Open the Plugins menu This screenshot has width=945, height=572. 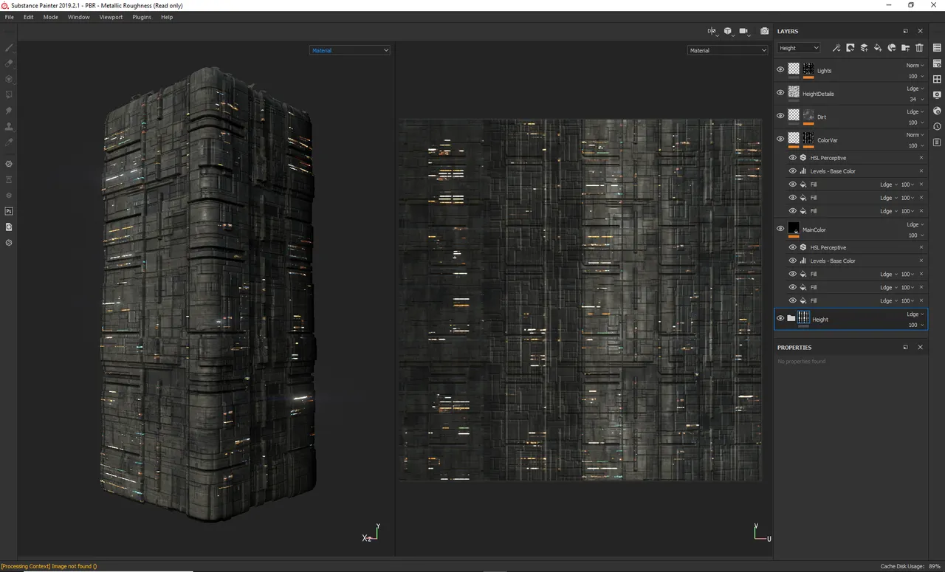click(142, 17)
